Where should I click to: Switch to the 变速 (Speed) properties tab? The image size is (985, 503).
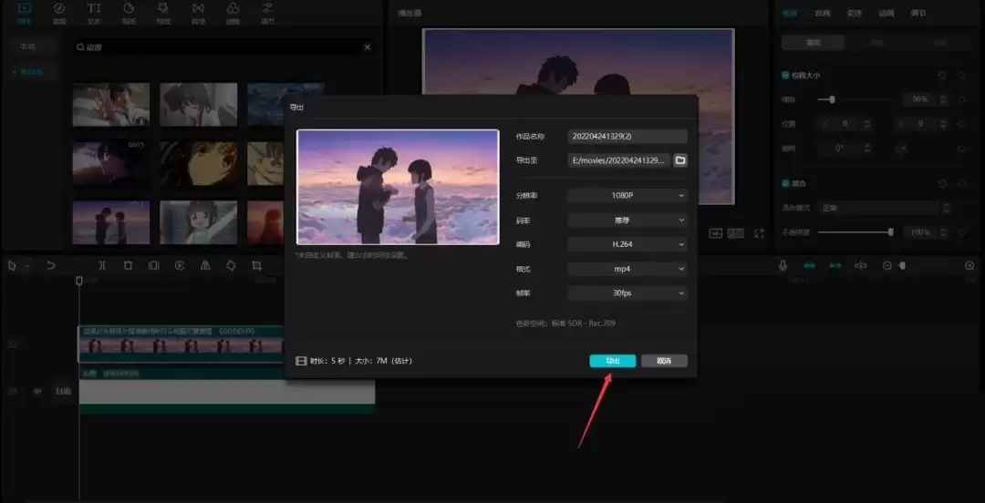coord(854,13)
